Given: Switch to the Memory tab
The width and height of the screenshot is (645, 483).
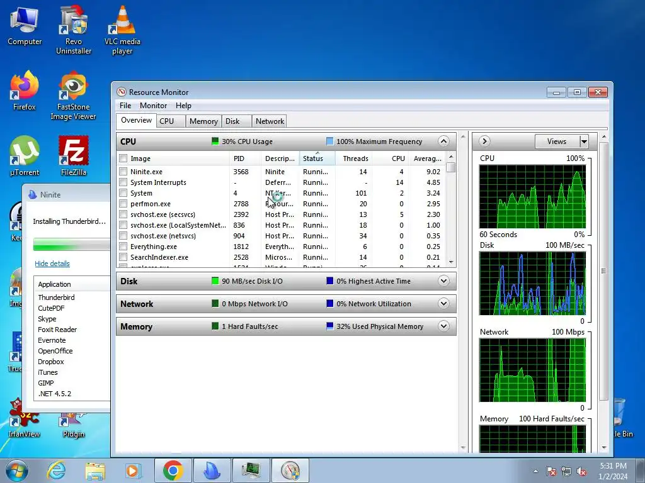Looking at the screenshot, I should (203, 121).
